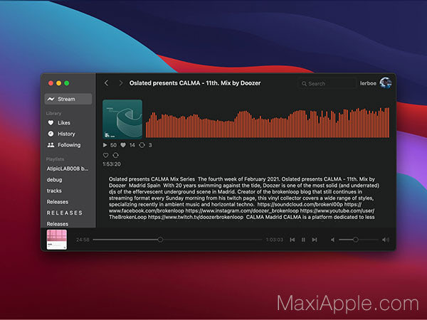This screenshot has width=427, height=320.
Task: Focus the Search field
Action: point(327,83)
